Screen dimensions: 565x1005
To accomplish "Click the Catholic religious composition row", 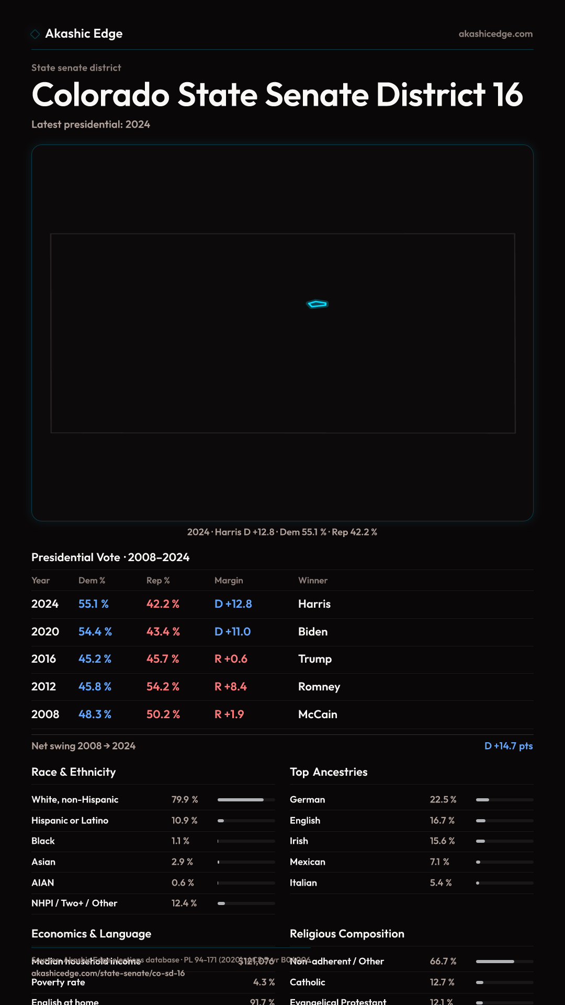I will pos(411,982).
